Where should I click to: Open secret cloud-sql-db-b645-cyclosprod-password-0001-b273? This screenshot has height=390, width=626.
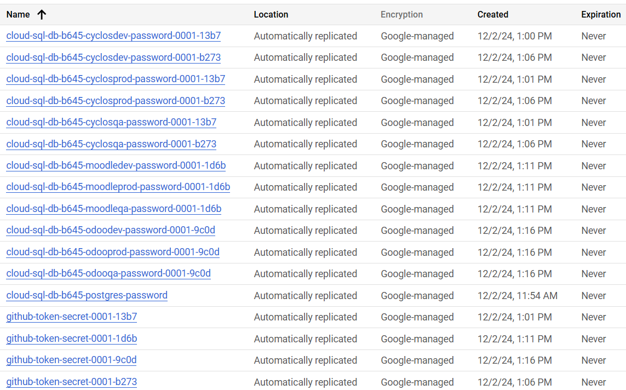coord(116,101)
